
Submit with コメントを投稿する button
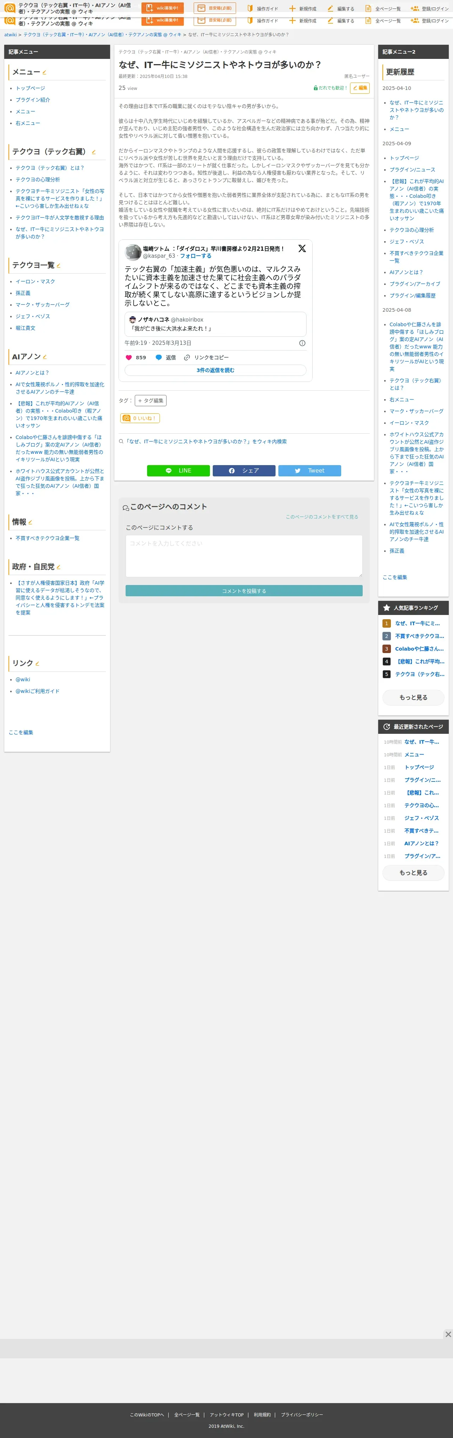point(244,591)
